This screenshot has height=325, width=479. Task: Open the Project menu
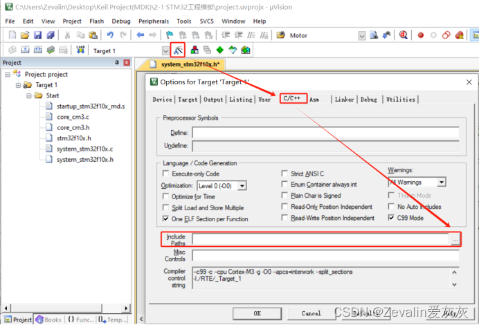click(72, 21)
